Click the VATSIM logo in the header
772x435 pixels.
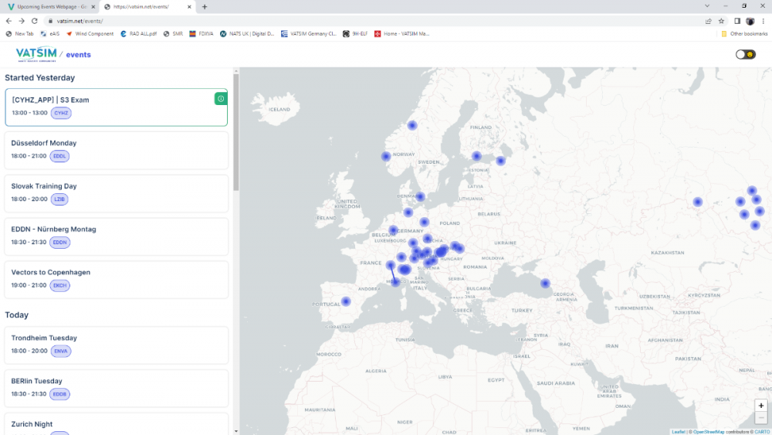pyautogui.click(x=36, y=54)
